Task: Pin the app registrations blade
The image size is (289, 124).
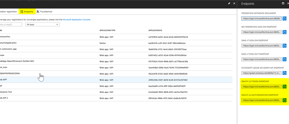Action: 229,3
